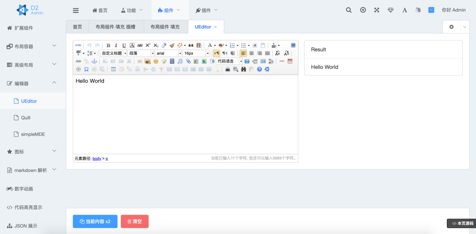Insert music using the note icon
The height and width of the screenshot is (234, 476).
click(x=180, y=61)
